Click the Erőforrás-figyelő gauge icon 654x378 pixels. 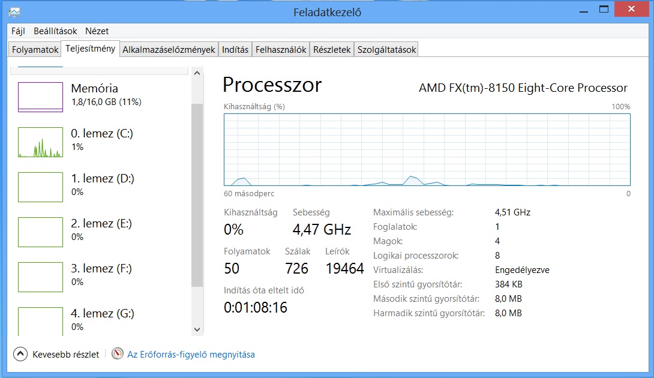[118, 354]
